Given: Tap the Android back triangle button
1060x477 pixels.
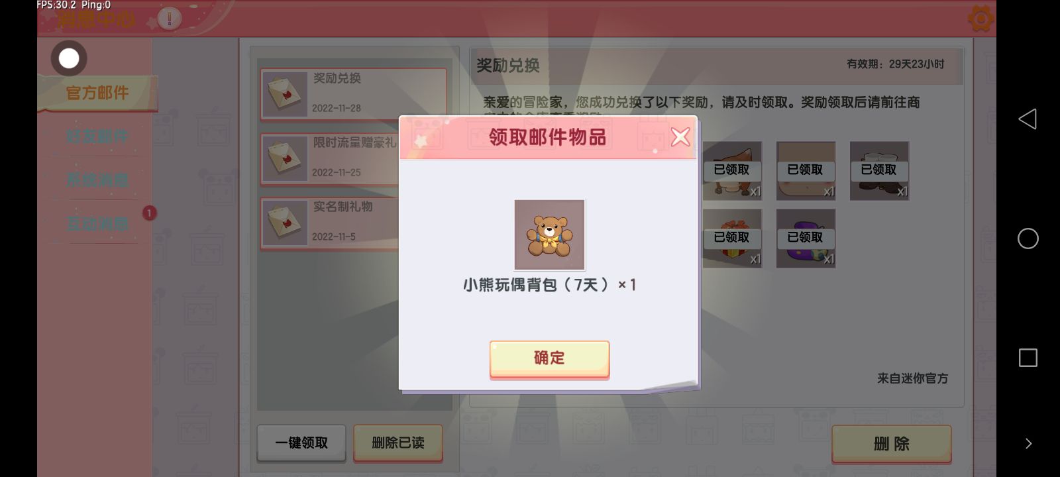Looking at the screenshot, I should [1028, 119].
